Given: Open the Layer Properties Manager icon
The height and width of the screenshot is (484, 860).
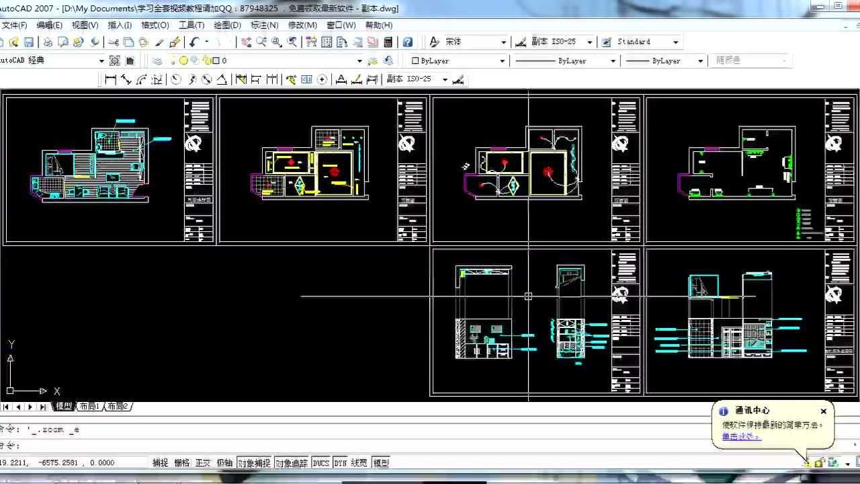Looking at the screenshot, I should coord(157,61).
